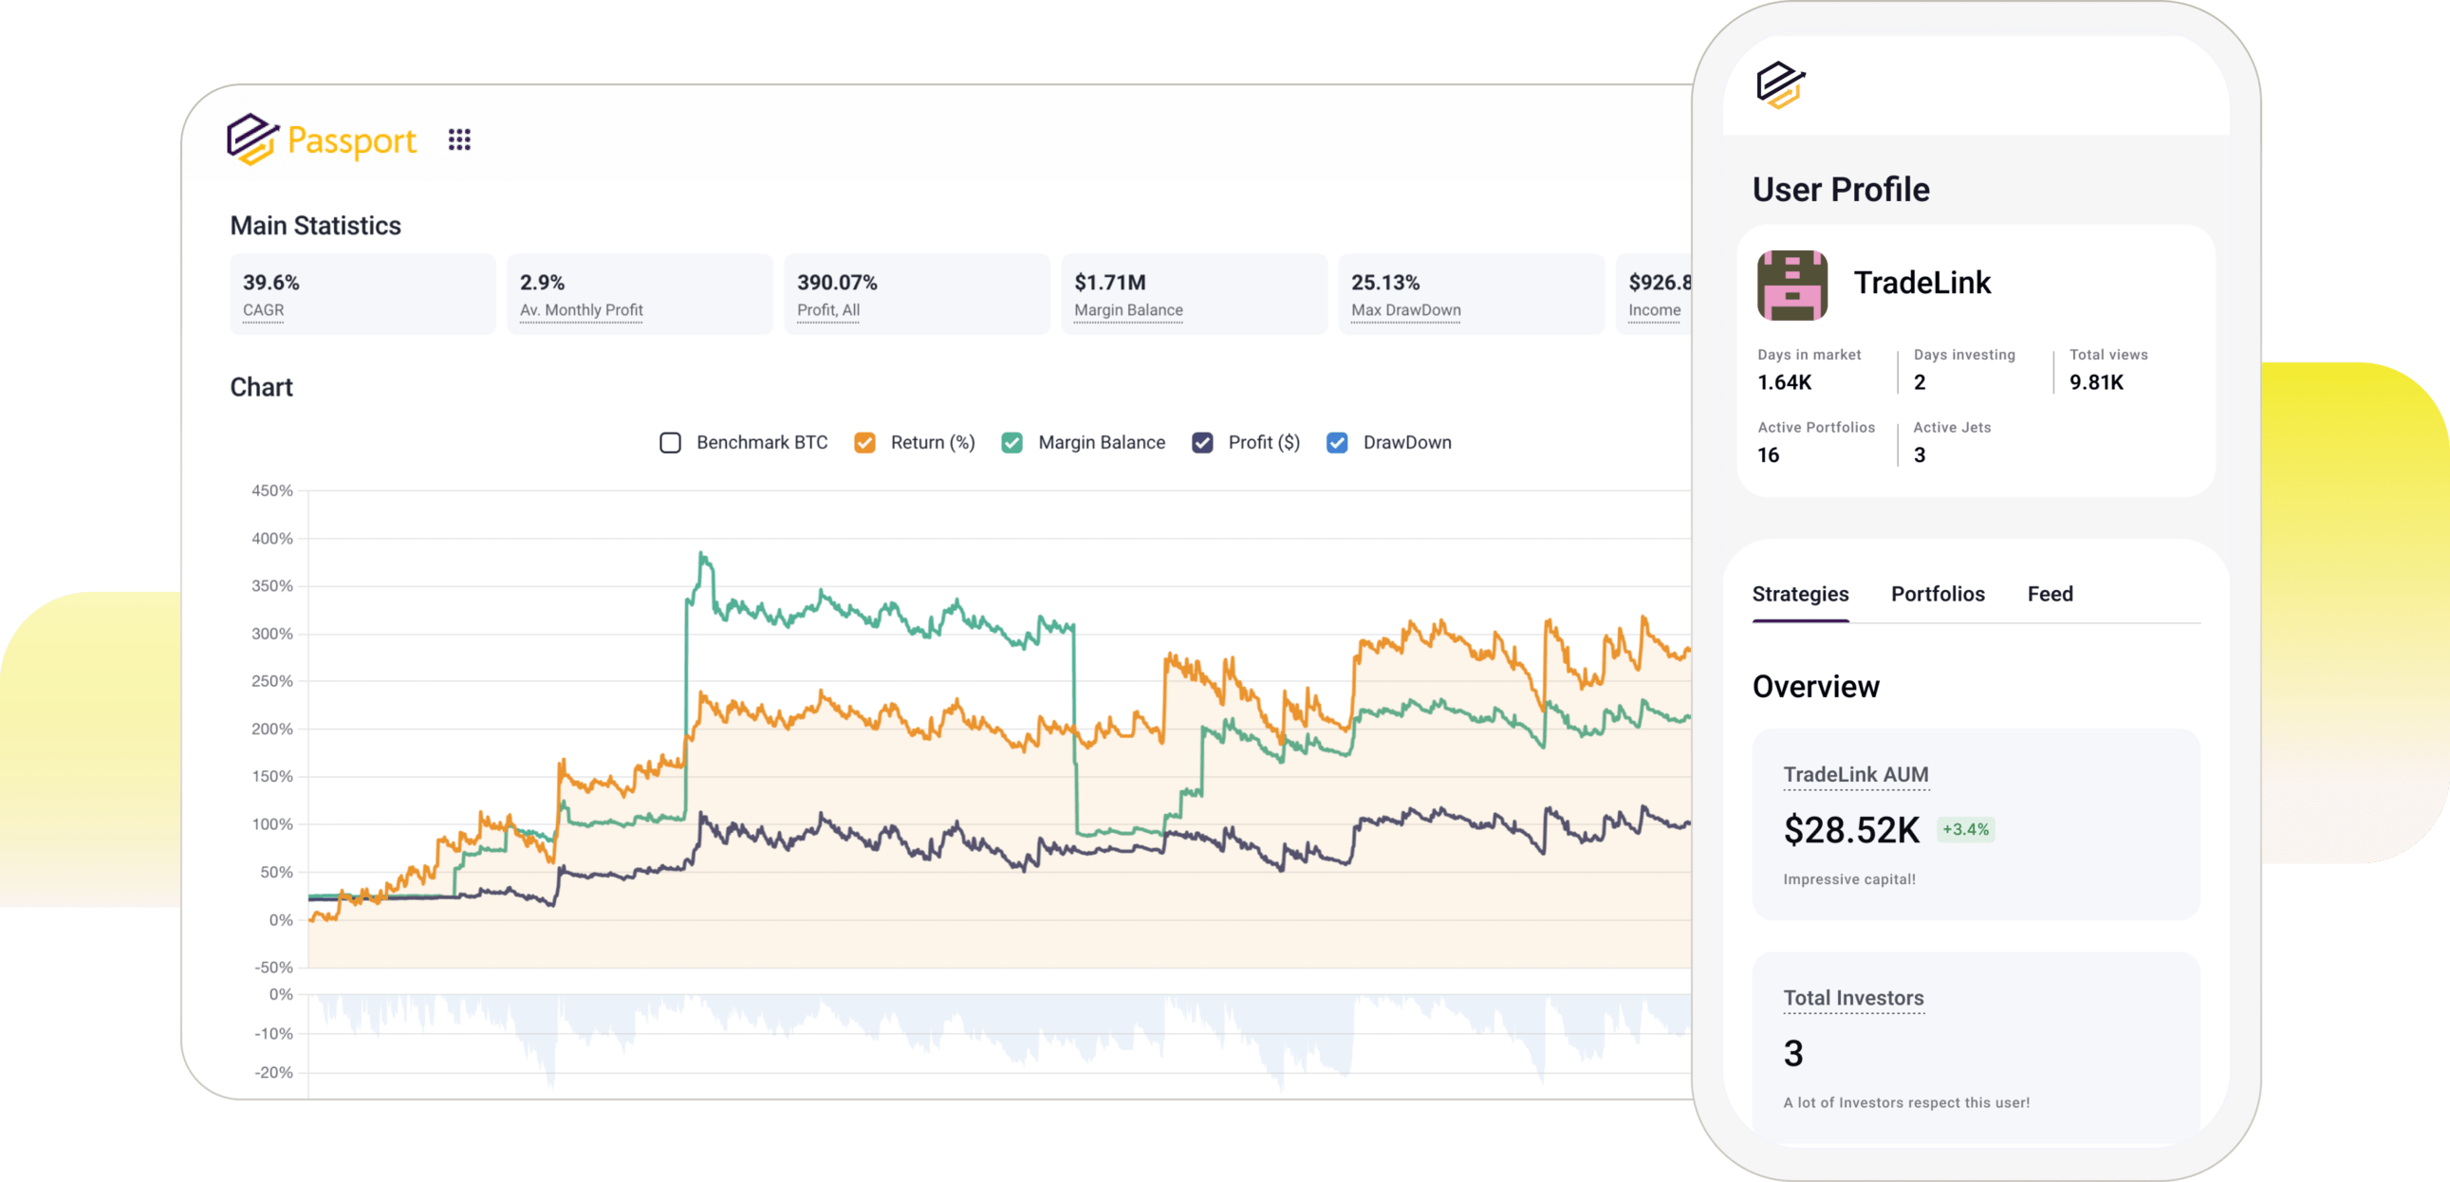Click the Total Investors heading
Viewport: 2450px width, 1182px height.
pos(1853,999)
